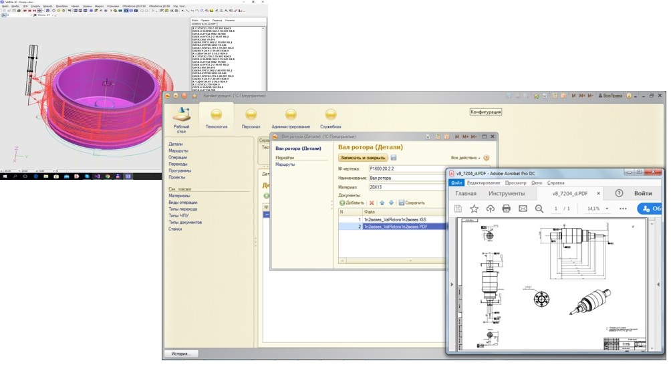Image resolution: width=671 pixels, height=365 pixels.
Task: Open the Типы документов list
Action: 185,223
